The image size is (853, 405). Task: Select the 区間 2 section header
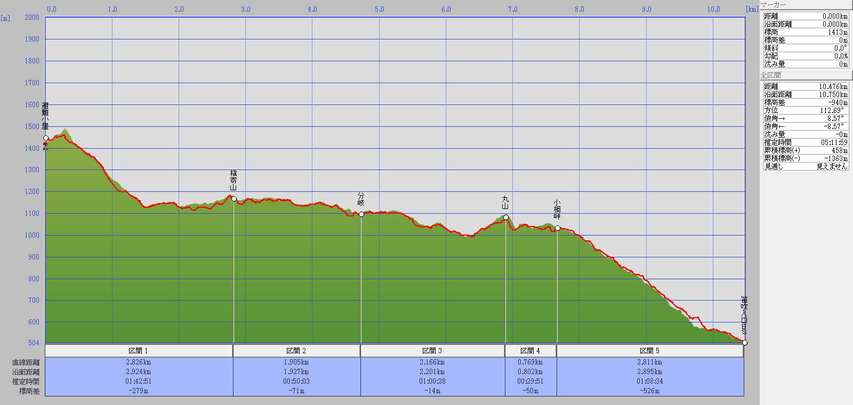(x=296, y=351)
